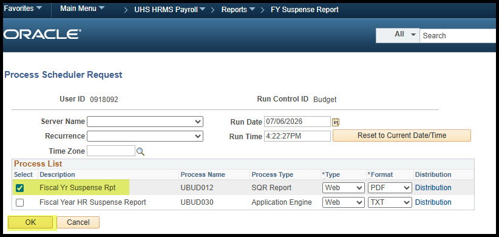This screenshot has height=237, width=499.
Task: Open the Favorites menu
Action: click(x=23, y=9)
